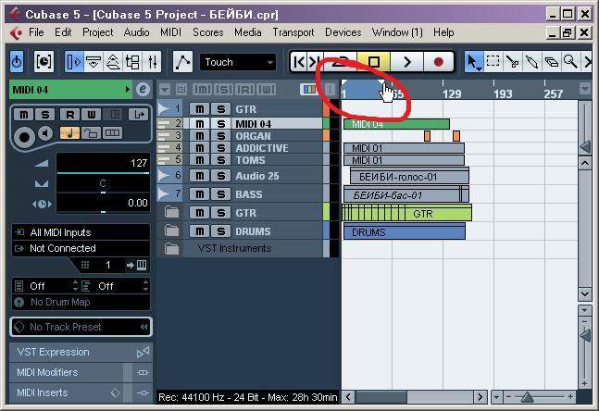Select the green MIDI 04 event part
The image size is (599, 411).
pos(396,124)
